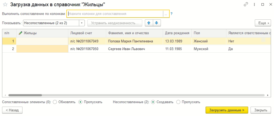Screen dimensions: 274x116
Task: Click the Пол column header
Action: coord(209,33)
